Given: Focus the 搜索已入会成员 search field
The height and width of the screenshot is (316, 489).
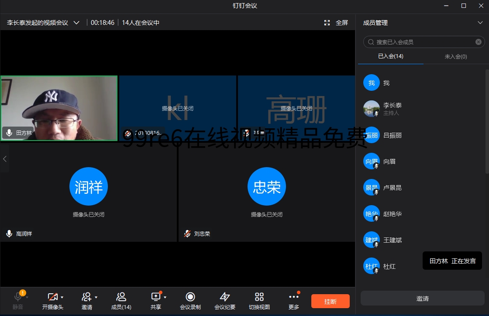Looking at the screenshot, I should click(424, 42).
